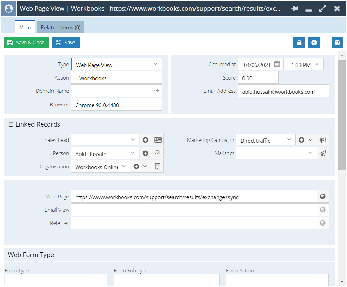The image size is (347, 287).
Task: Open calendar picker for Occurred at date
Action: click(x=277, y=64)
